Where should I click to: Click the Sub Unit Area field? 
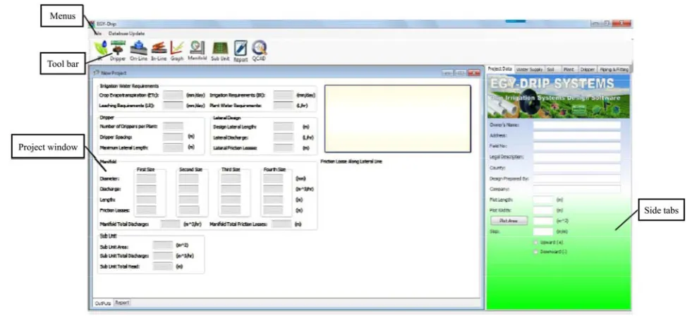click(163, 245)
